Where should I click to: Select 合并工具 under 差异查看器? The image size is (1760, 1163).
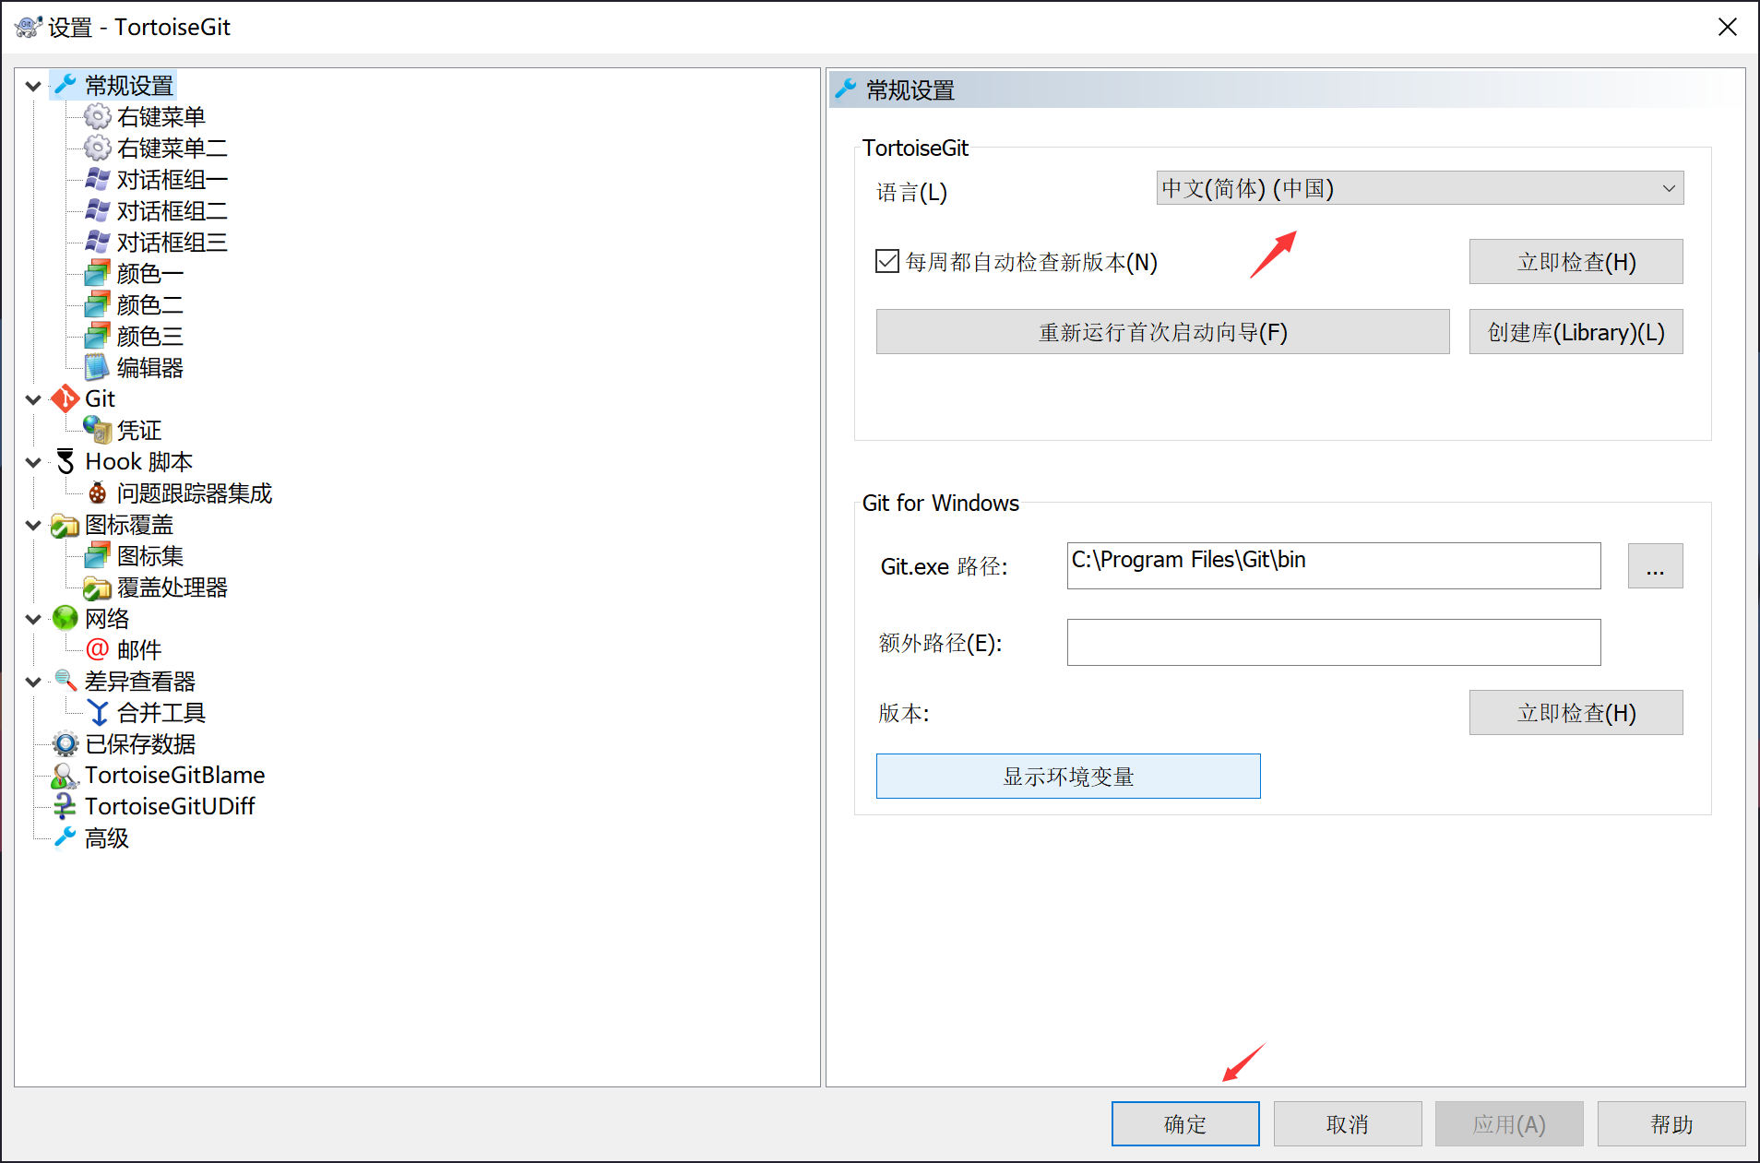[161, 713]
